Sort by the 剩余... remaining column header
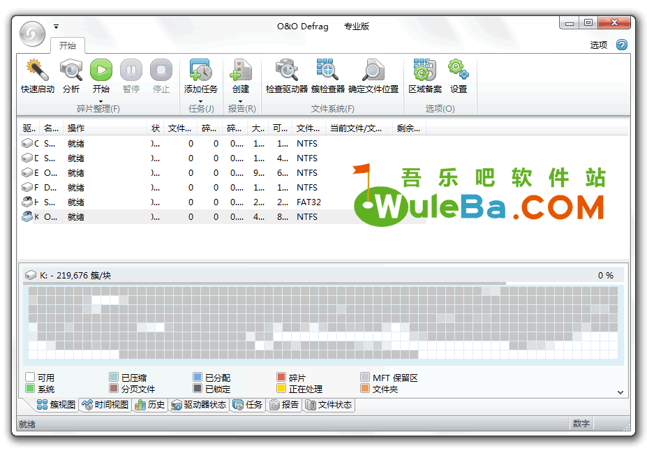 click(409, 128)
